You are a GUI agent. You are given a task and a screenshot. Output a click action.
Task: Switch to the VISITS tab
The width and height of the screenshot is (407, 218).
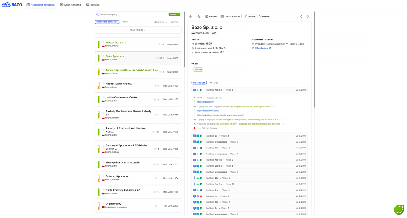click(x=125, y=22)
